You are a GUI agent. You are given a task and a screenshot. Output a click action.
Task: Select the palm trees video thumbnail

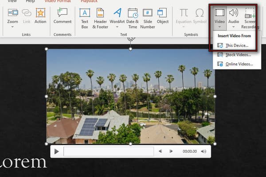click(x=130, y=96)
